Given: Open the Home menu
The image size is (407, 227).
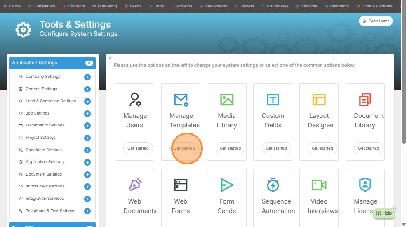Looking at the screenshot, I should [12, 6].
